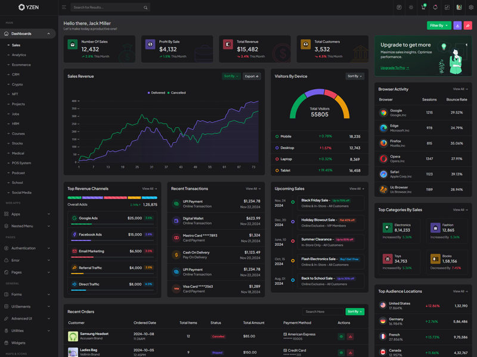Open the Filter By dropdown
The width and height of the screenshot is (477, 357).
click(438, 26)
